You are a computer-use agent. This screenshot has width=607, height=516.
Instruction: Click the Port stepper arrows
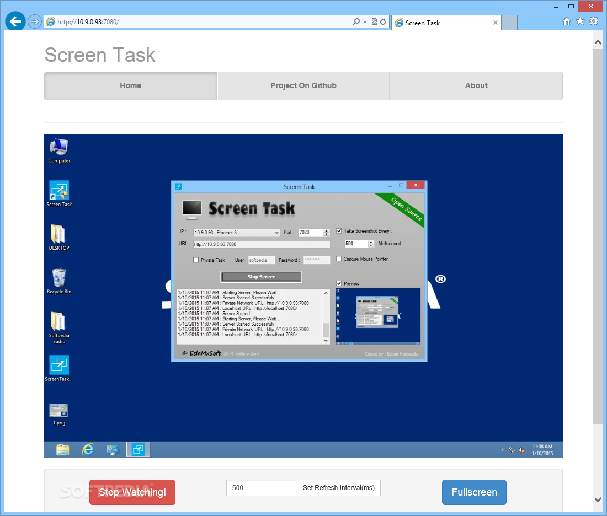pyautogui.click(x=327, y=233)
